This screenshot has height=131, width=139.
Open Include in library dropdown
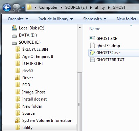(55, 19)
